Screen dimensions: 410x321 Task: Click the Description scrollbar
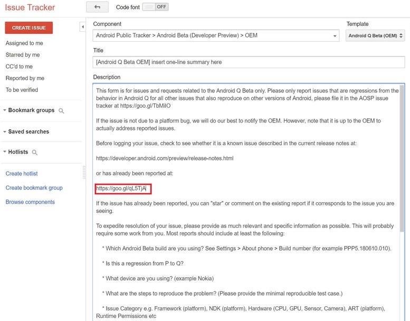tap(402, 158)
